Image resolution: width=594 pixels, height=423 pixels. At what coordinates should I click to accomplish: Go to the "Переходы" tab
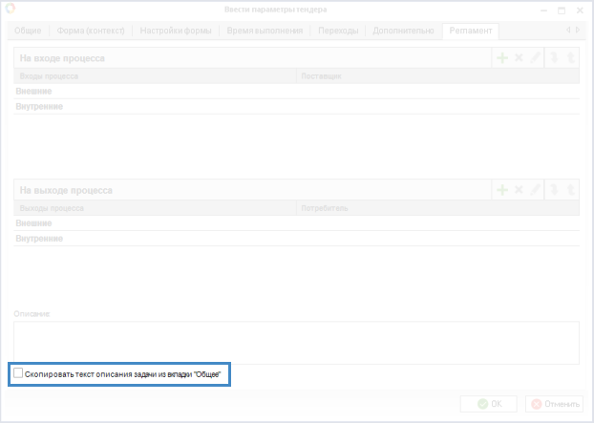[339, 31]
